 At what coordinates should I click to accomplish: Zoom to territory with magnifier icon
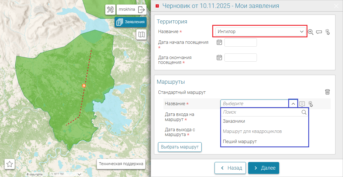311,32
